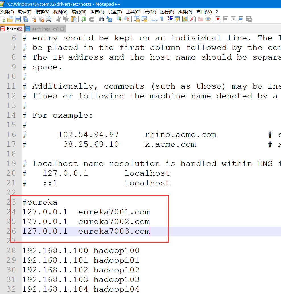Open the 视图(V) menu

pyautogui.click(x=60, y=12)
